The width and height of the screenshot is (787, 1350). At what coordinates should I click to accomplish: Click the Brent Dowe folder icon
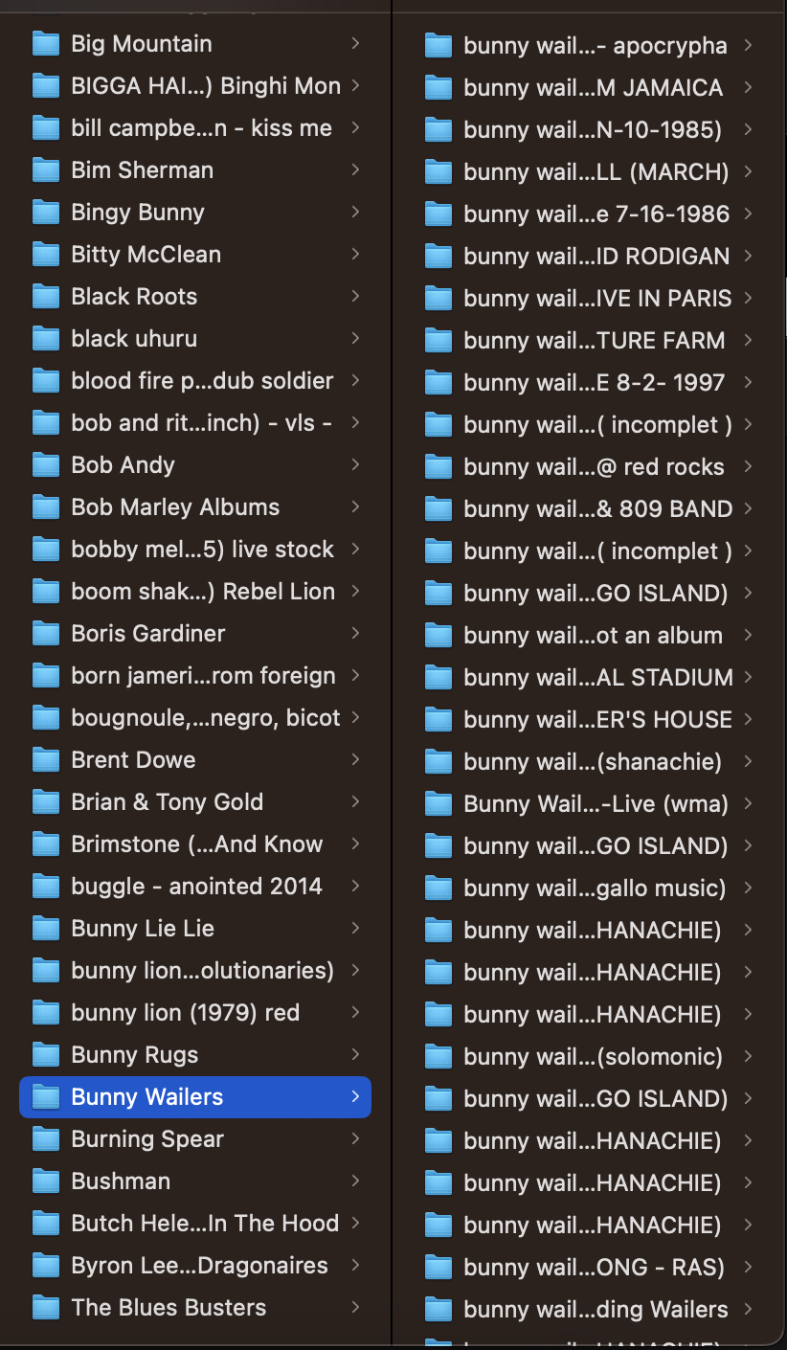pos(46,760)
